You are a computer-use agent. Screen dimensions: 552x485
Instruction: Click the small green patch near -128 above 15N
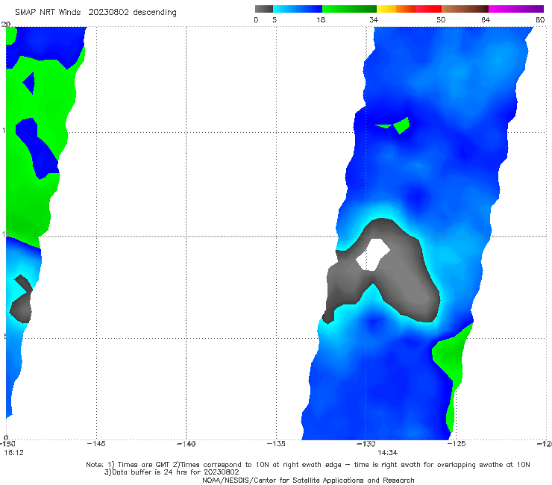click(x=401, y=125)
